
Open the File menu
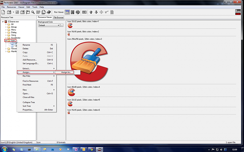tap(3, 7)
